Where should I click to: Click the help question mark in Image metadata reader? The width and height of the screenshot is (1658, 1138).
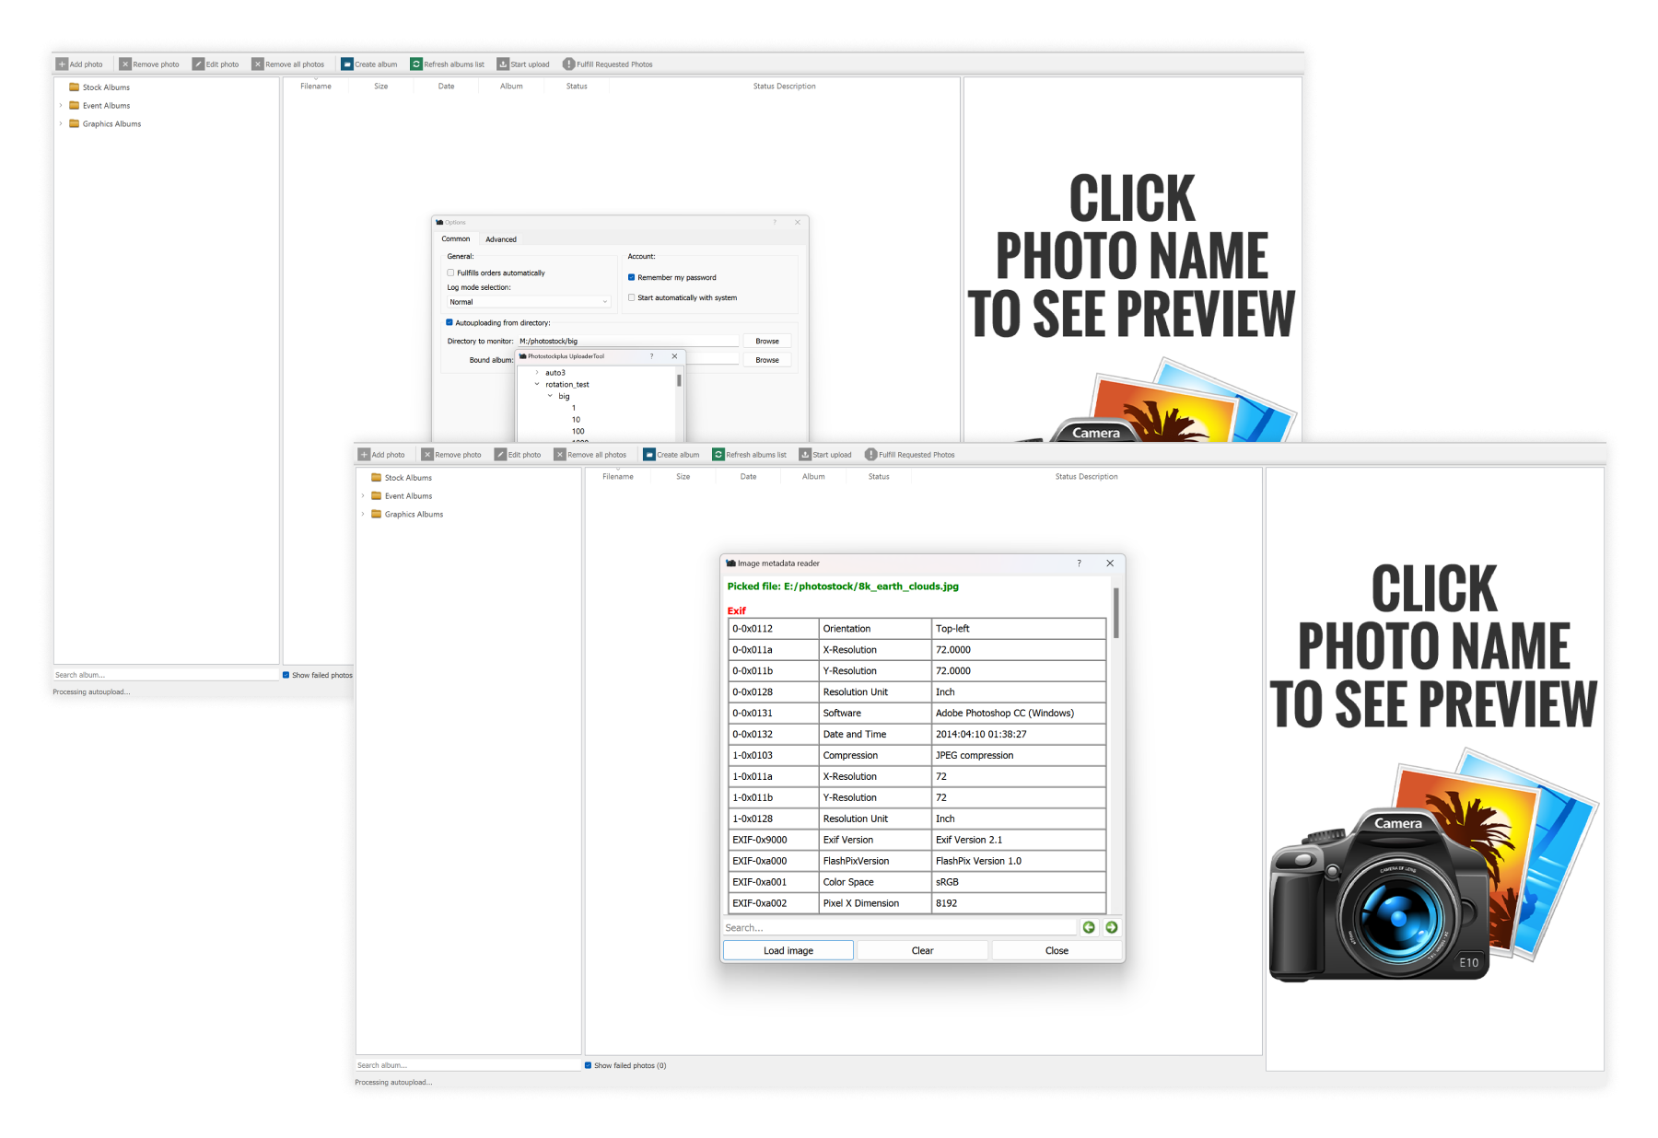tap(1079, 563)
